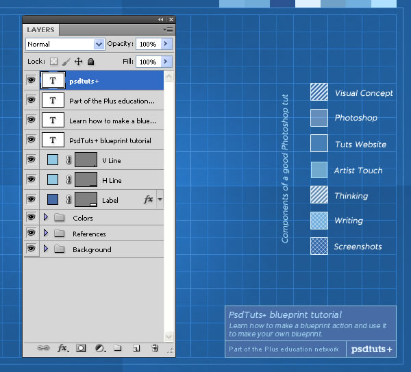Expand the Background group triangle
This screenshot has height=372, width=411.
click(x=46, y=248)
